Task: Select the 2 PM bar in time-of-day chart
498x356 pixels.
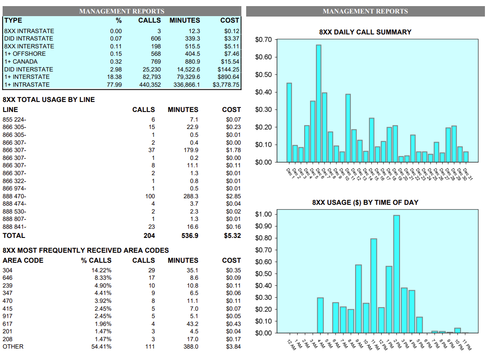Action: 396,274
